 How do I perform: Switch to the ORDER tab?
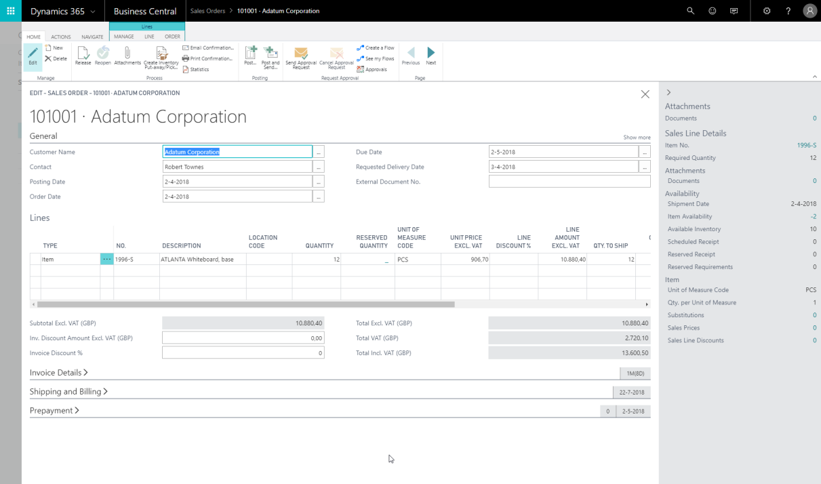(173, 37)
